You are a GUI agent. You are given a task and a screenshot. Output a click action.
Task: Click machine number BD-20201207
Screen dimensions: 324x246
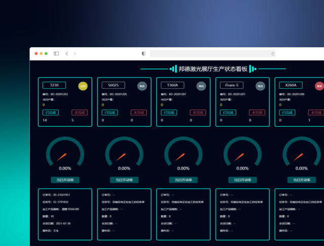tap(177, 94)
